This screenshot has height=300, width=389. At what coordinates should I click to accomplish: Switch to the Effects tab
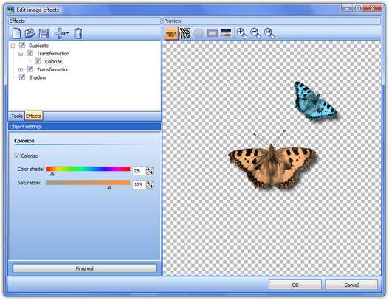pos(33,116)
